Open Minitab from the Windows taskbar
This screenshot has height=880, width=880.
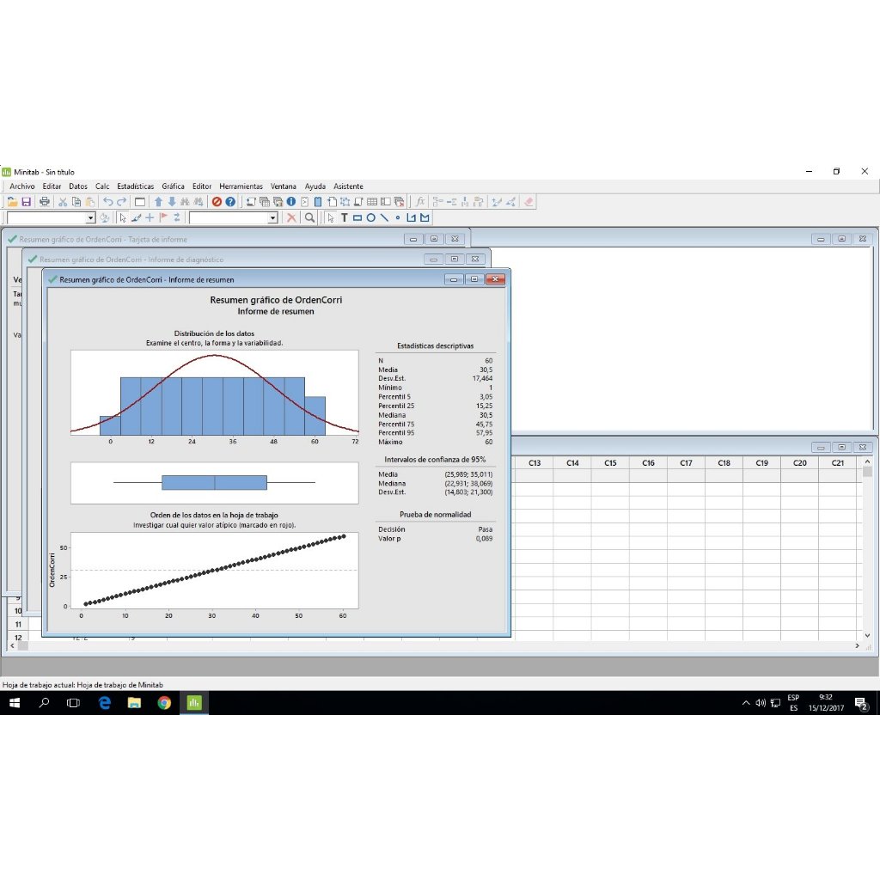point(194,702)
